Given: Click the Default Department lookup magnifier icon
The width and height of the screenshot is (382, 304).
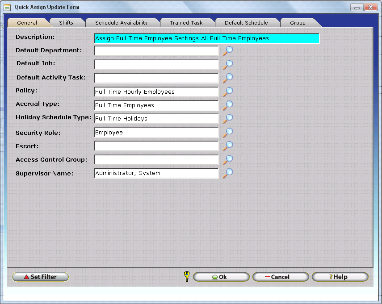Looking at the screenshot, I should (228, 51).
